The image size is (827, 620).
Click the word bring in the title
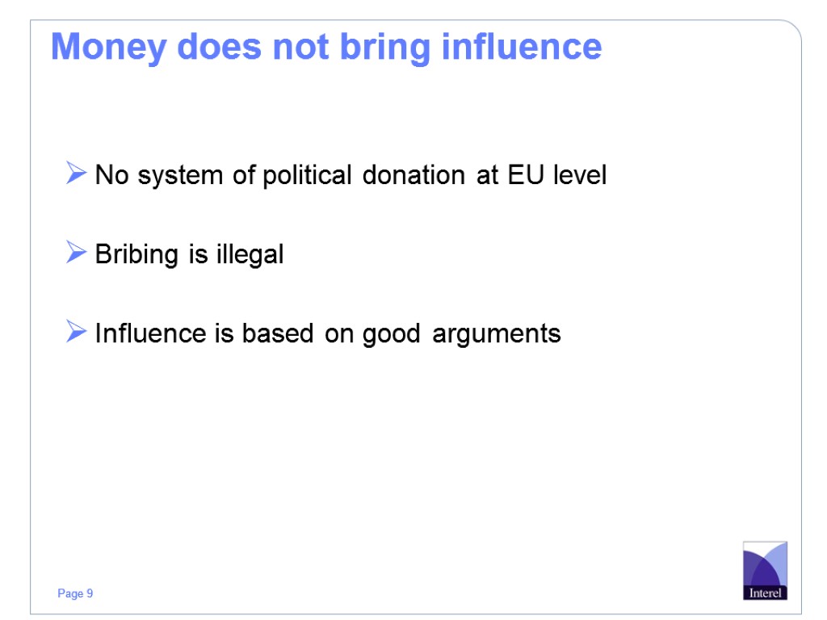(x=388, y=48)
